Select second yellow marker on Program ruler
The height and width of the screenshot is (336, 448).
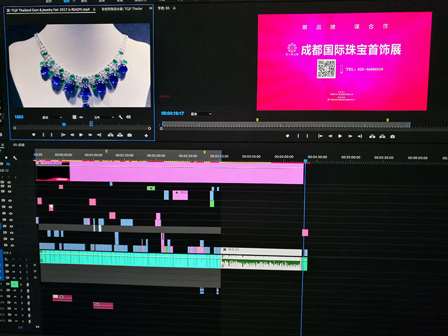[387, 120]
